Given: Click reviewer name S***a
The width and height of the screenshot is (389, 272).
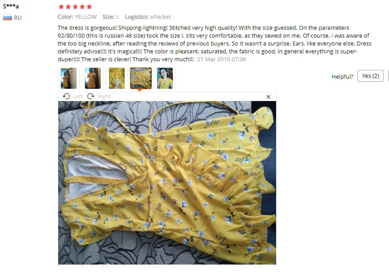Looking at the screenshot, I should pos(11,6).
